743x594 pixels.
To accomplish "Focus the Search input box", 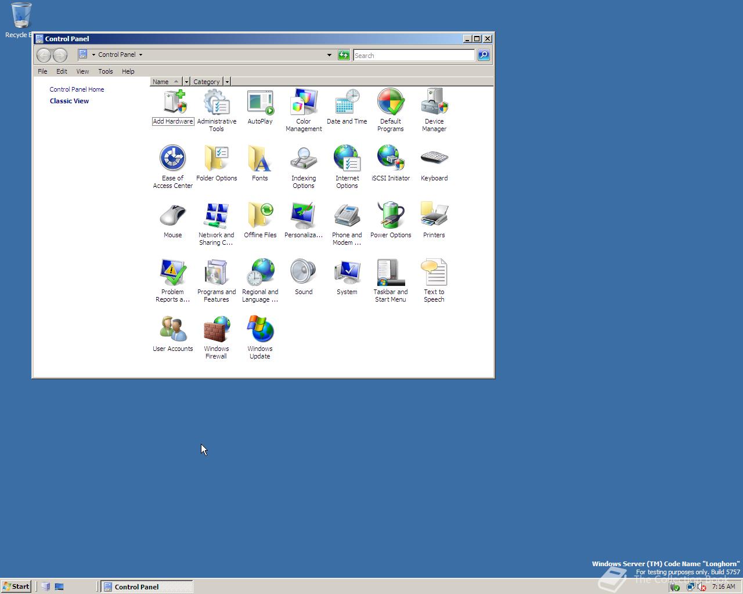I will 414,55.
